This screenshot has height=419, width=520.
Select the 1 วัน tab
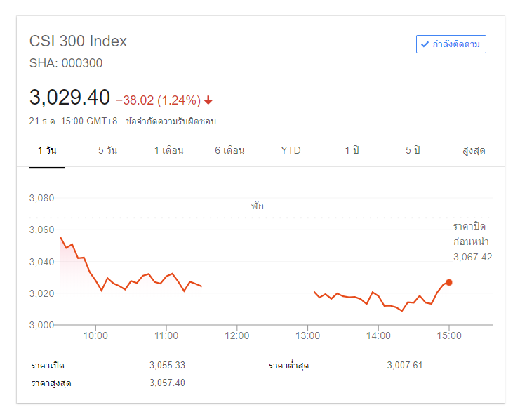(x=47, y=151)
